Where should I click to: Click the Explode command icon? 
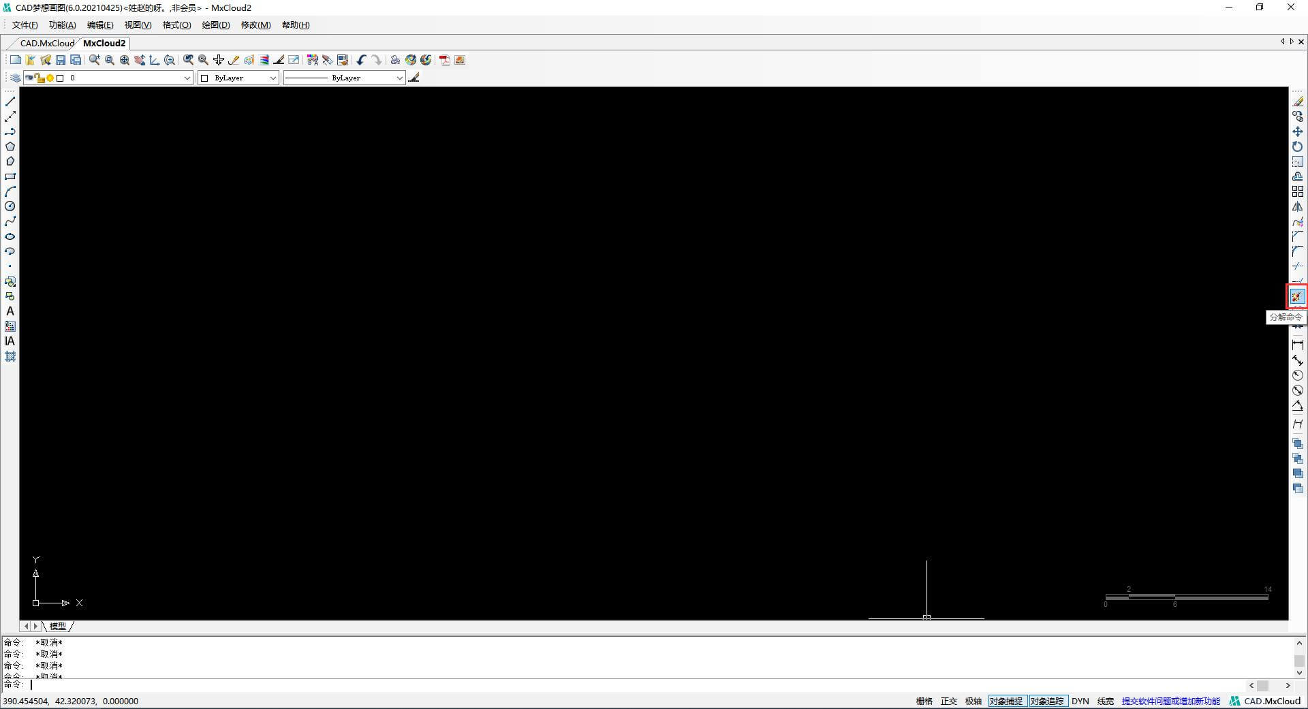[1296, 296]
